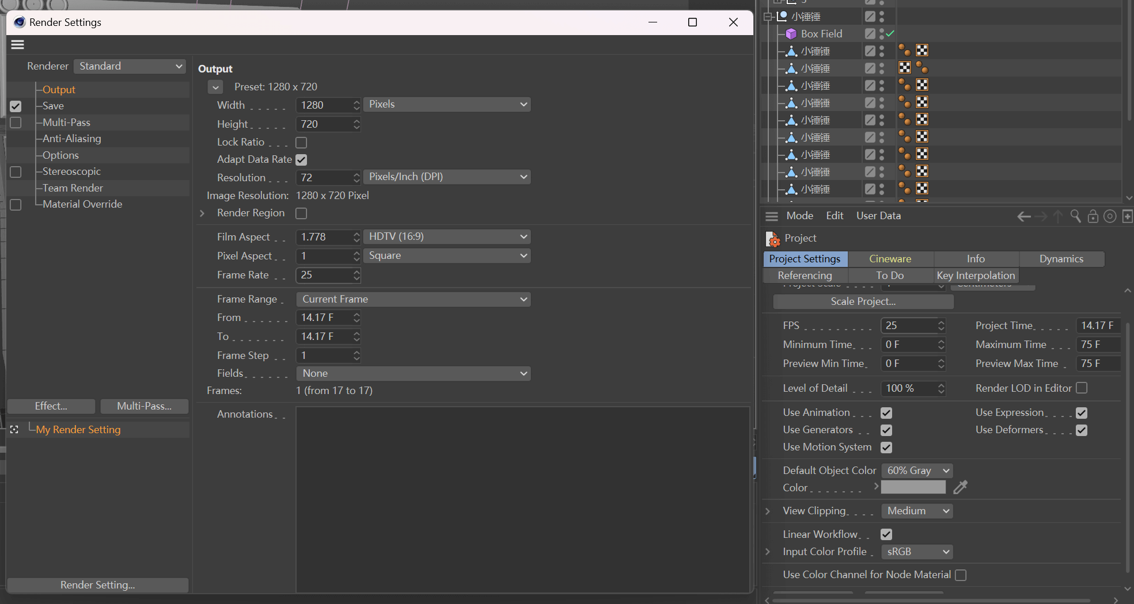
Task: Pick color with the eyedropper icon
Action: [960, 488]
